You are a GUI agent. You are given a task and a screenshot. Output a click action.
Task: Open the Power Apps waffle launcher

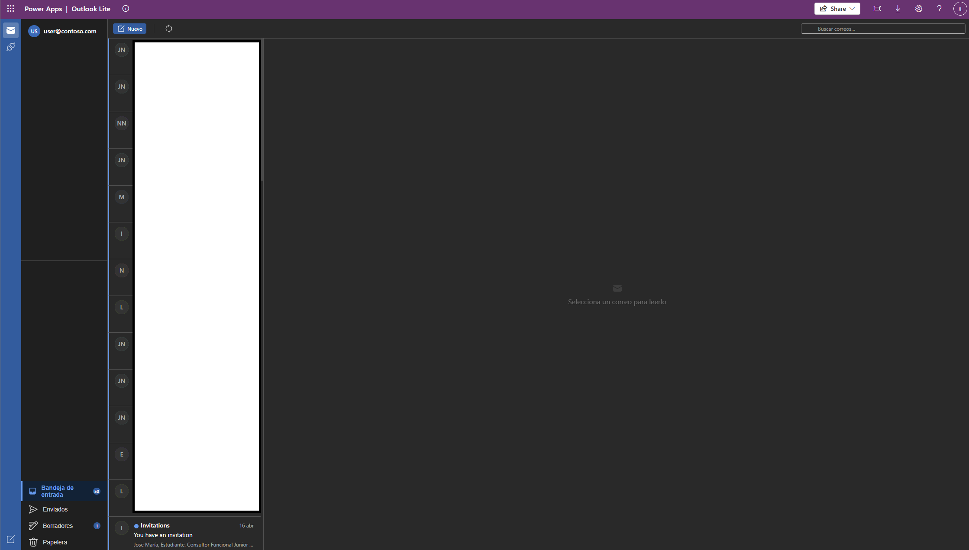click(11, 9)
